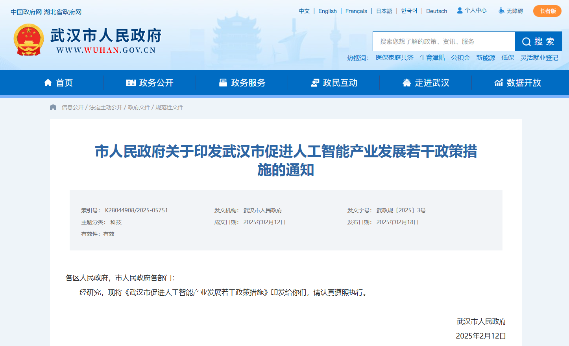Open the 政务服务 navigation menu
Viewport: 569px width, 346px height.
point(242,83)
